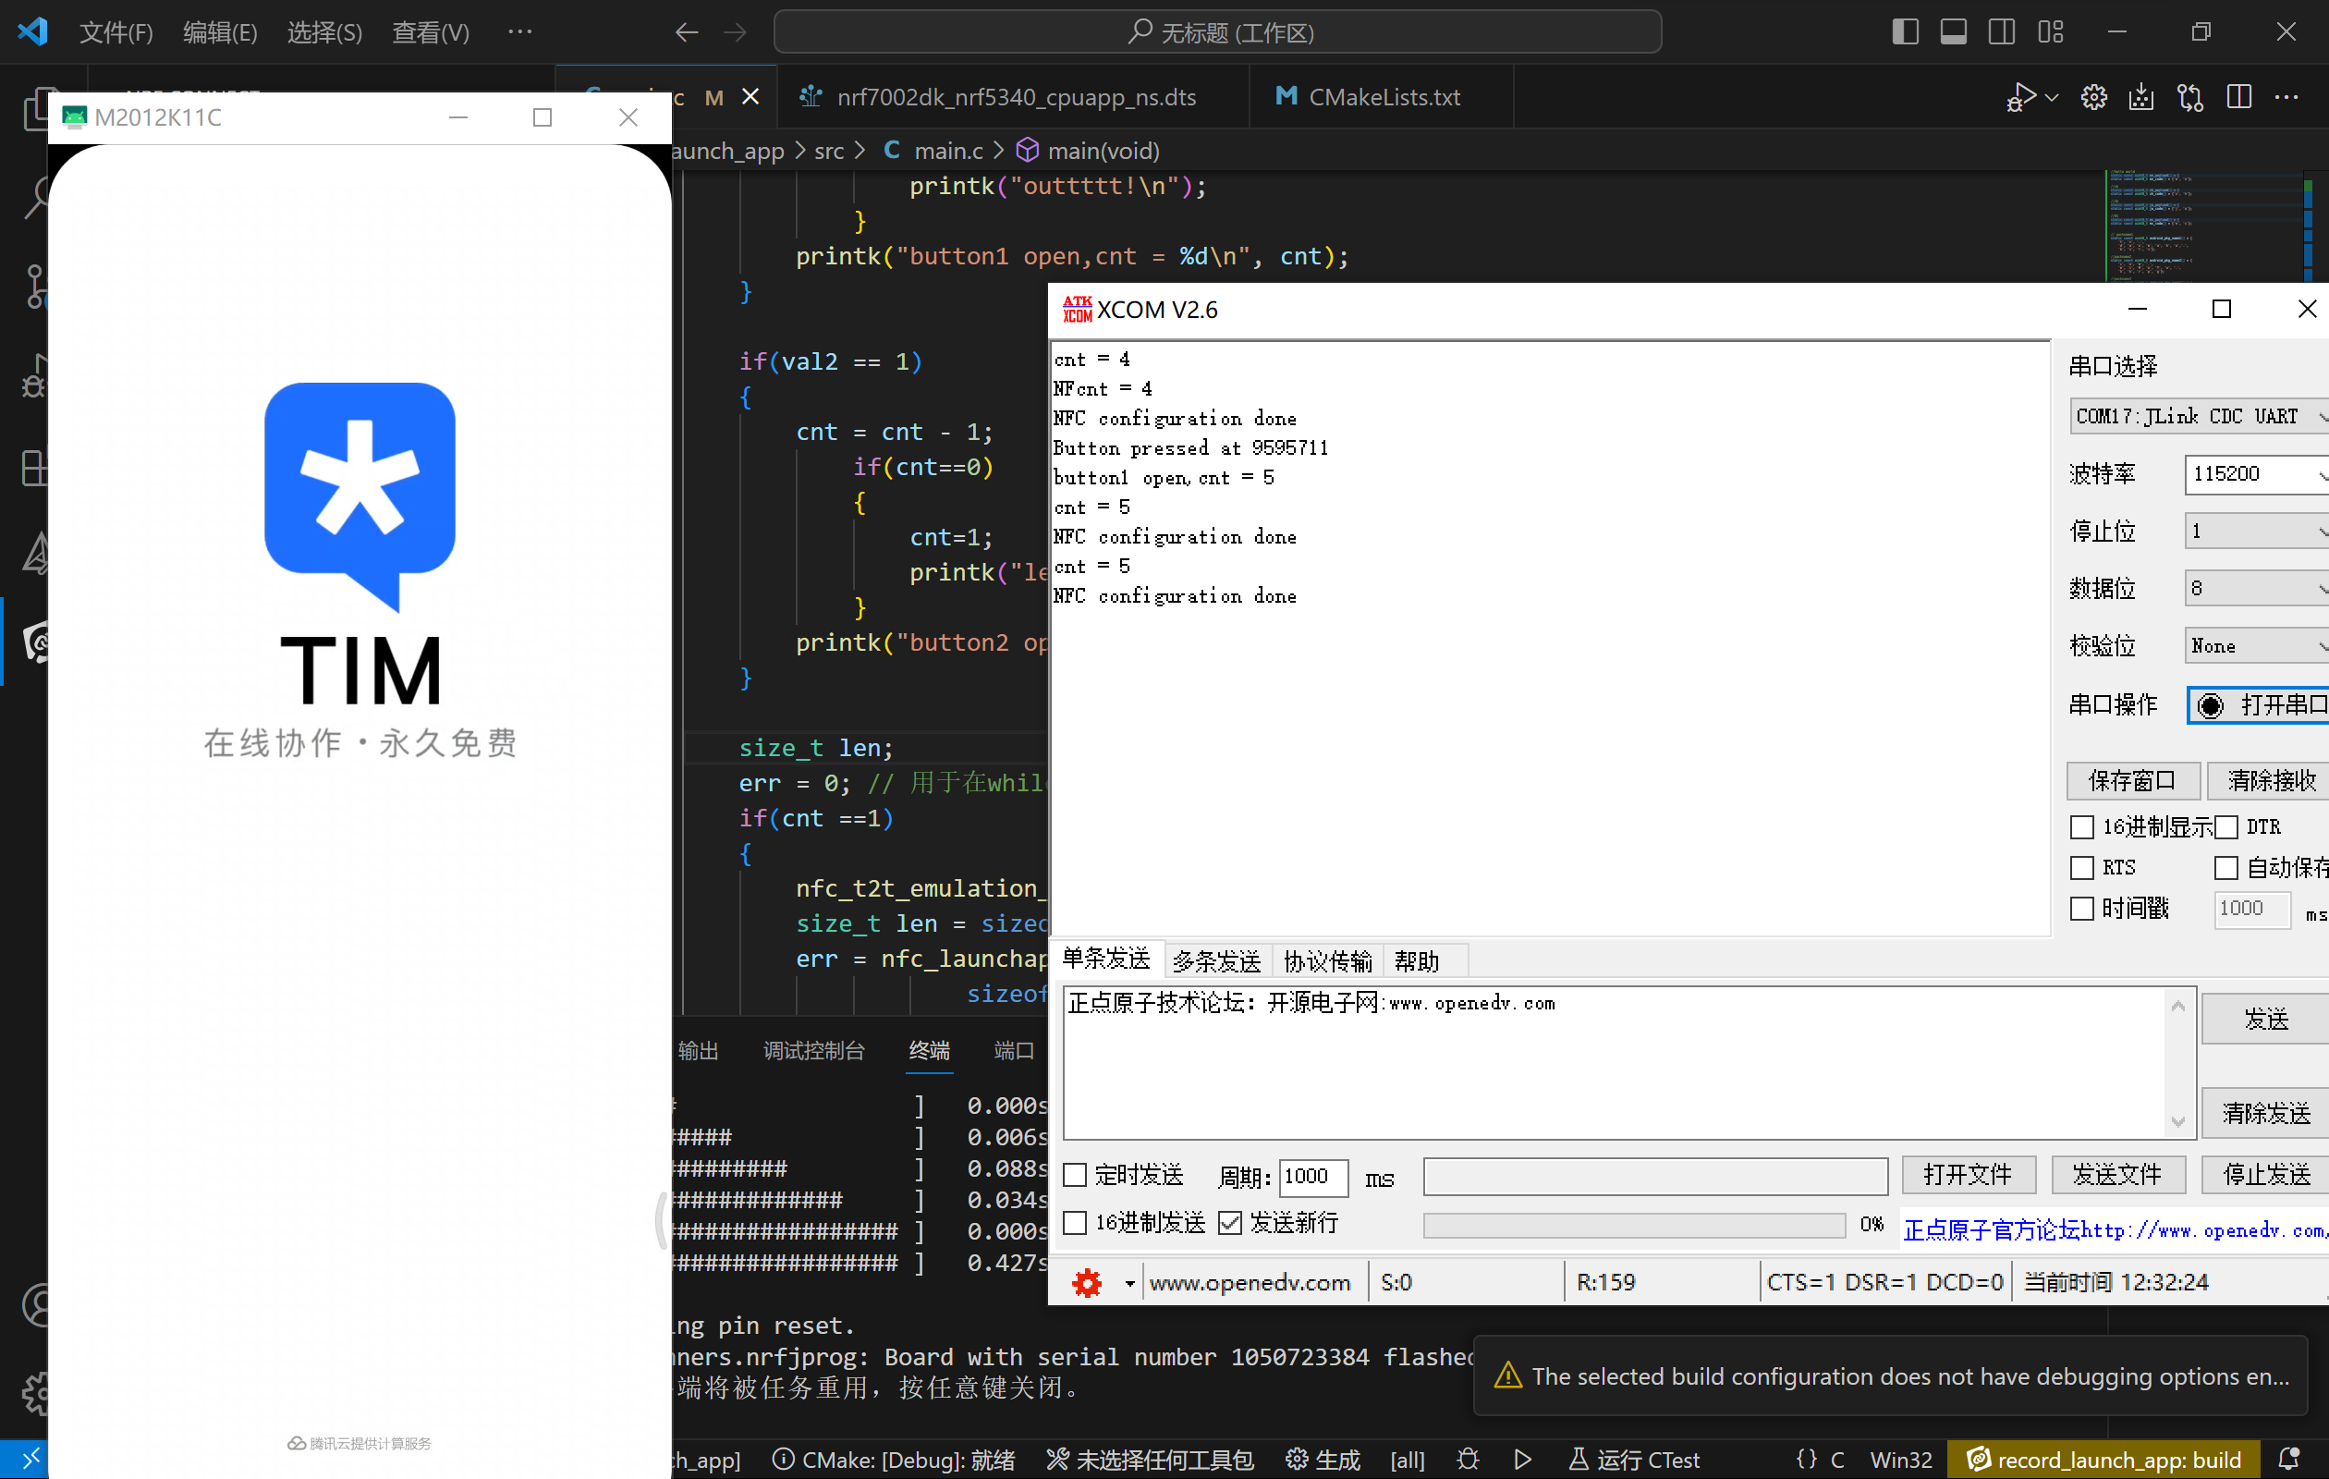Click red settings gear in XCOM status bar
Viewport: 2329px width, 1479px height.
coord(1087,1283)
